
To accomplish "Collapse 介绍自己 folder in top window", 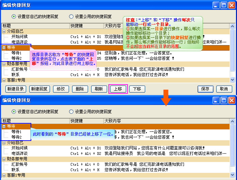I will [x=4, y=31].
